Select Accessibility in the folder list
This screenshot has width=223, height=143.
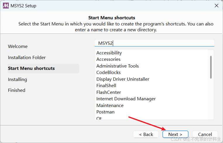click(x=151, y=53)
